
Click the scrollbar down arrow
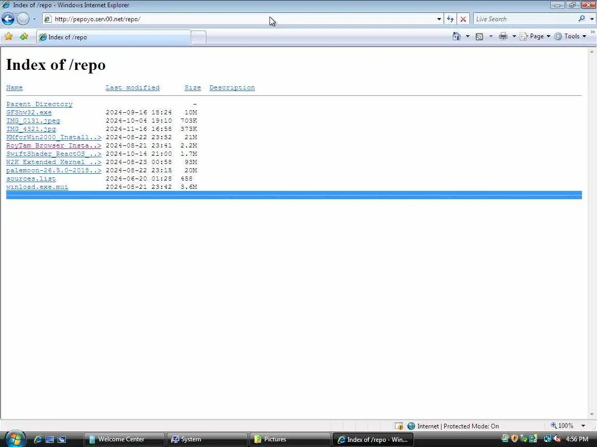coord(592,414)
